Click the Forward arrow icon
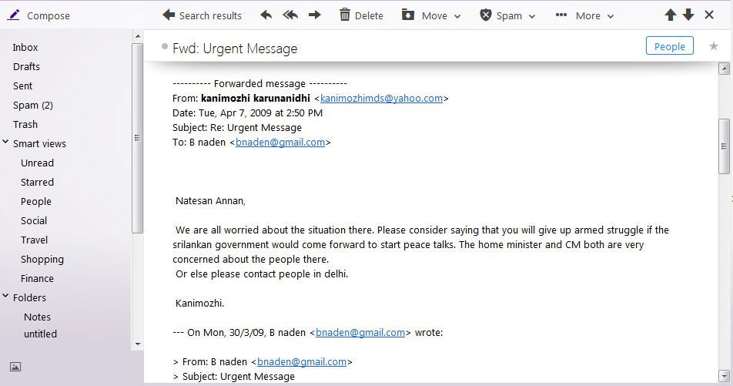Viewport: 733px width, 386px height. coord(314,15)
